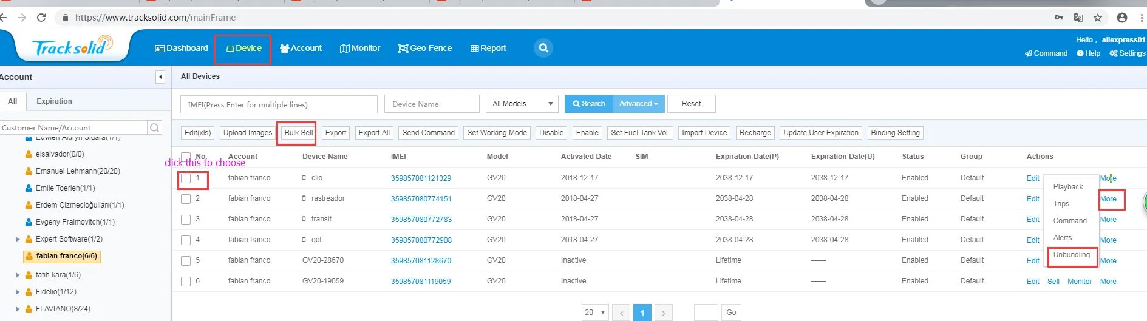Click the browser profile avatar icon
The height and width of the screenshot is (321, 1147).
point(1122,18)
